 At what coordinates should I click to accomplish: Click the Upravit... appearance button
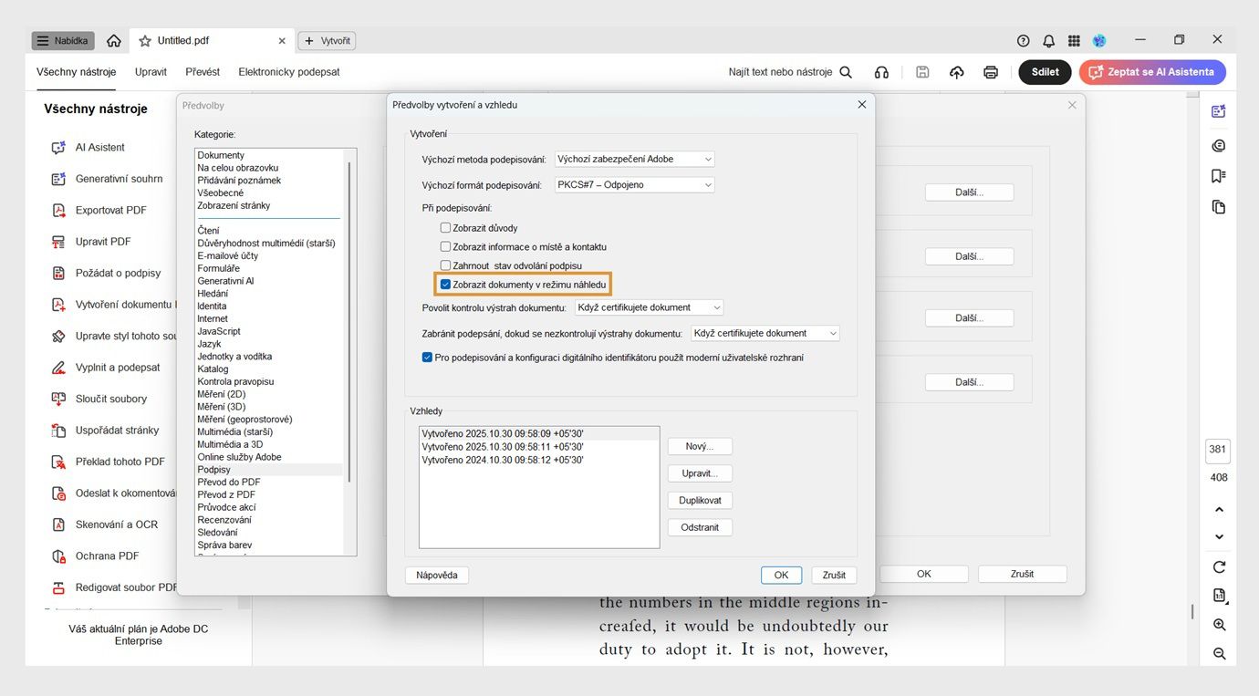tap(700, 473)
